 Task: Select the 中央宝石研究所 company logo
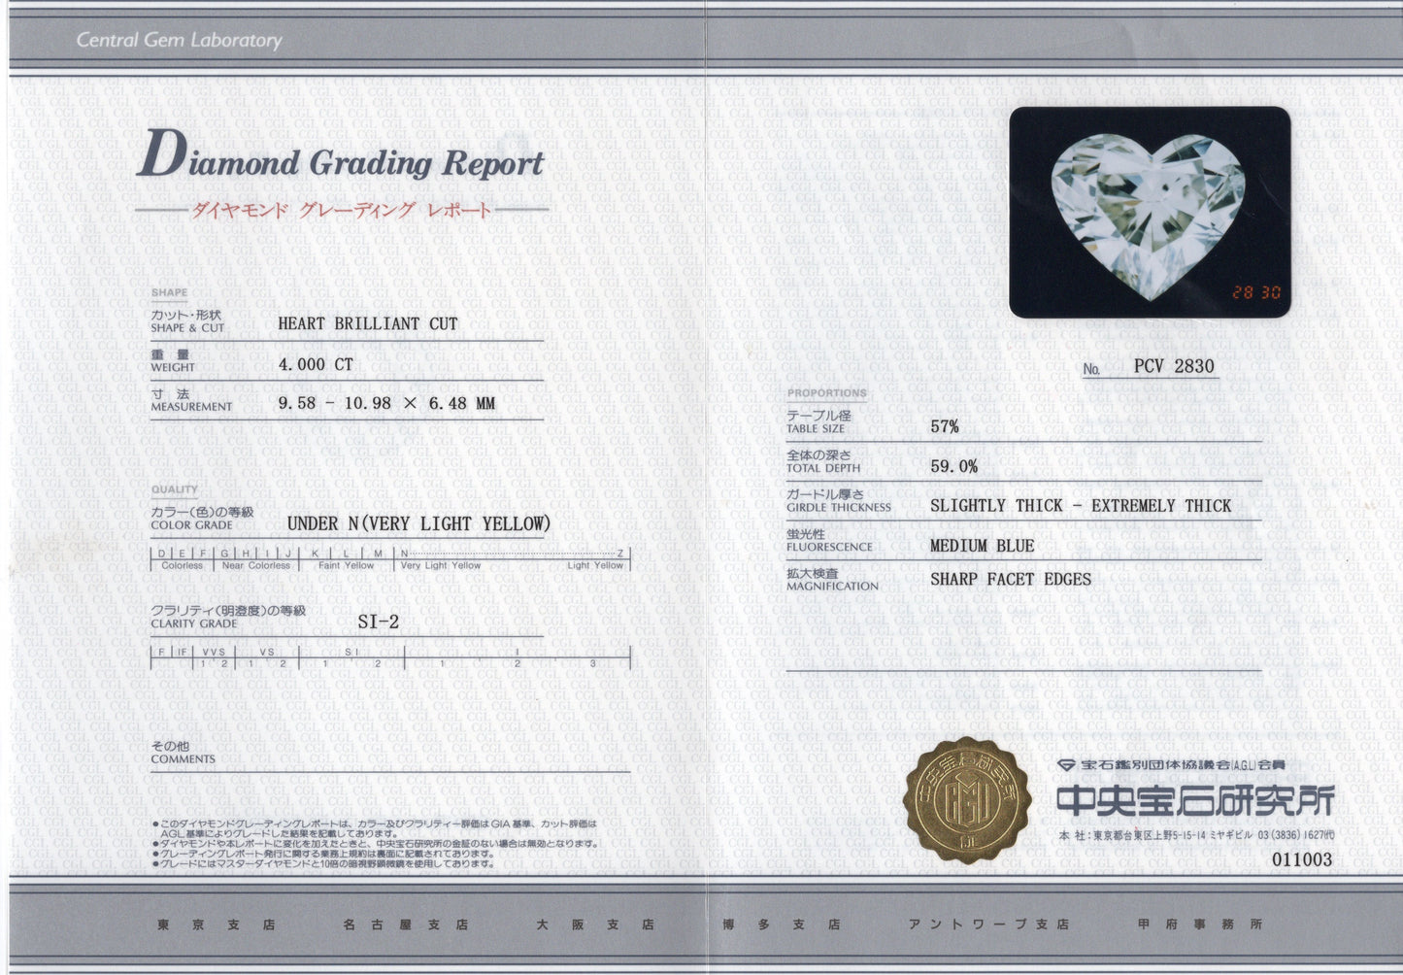click(1194, 800)
